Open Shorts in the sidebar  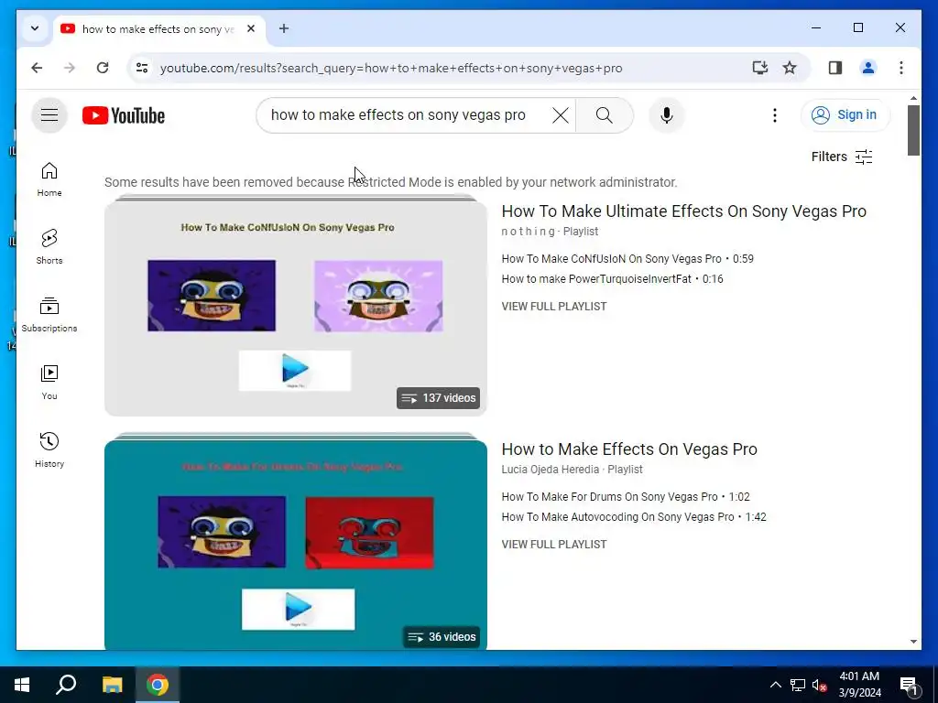pos(49,247)
